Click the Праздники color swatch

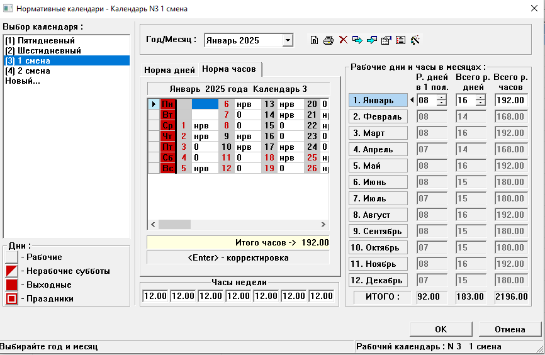[11, 299]
